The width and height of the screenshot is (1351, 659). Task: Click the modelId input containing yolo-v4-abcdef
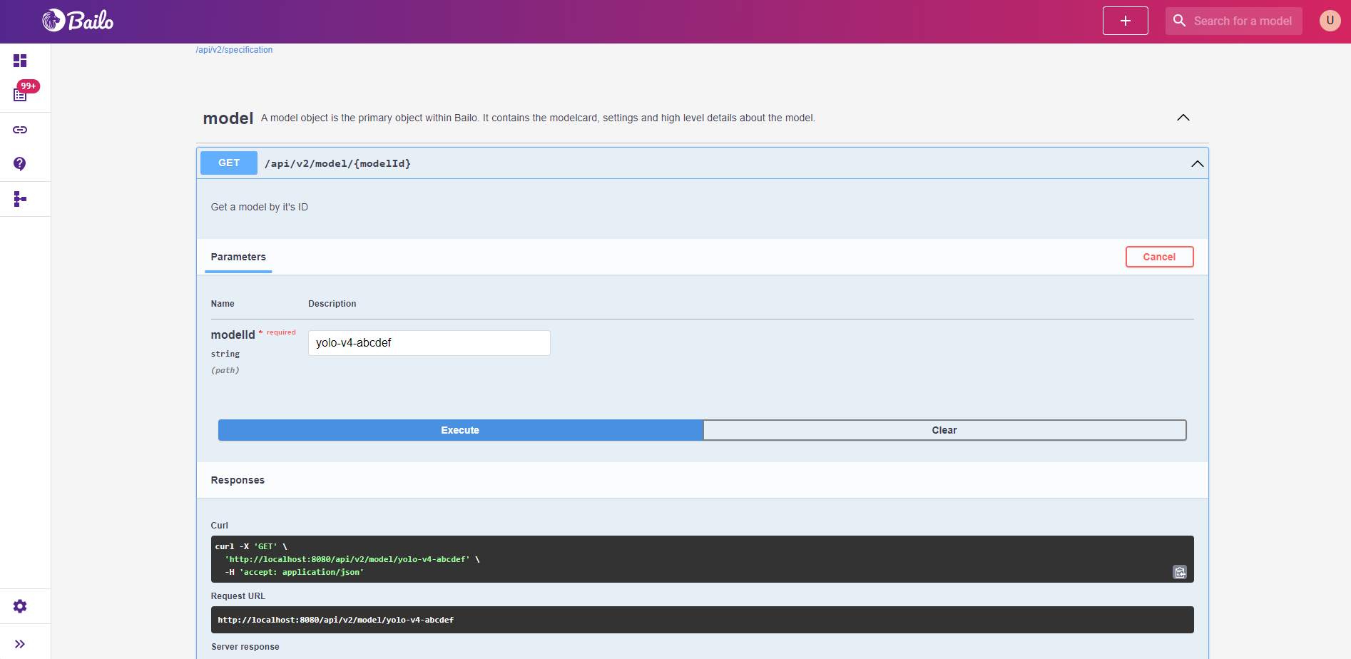[x=428, y=342]
